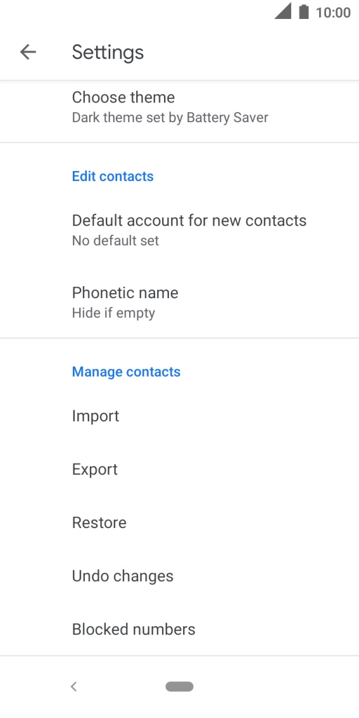This screenshot has height=718, width=359.
Task: Tap the Manage contacts section header
Action: 127,372
